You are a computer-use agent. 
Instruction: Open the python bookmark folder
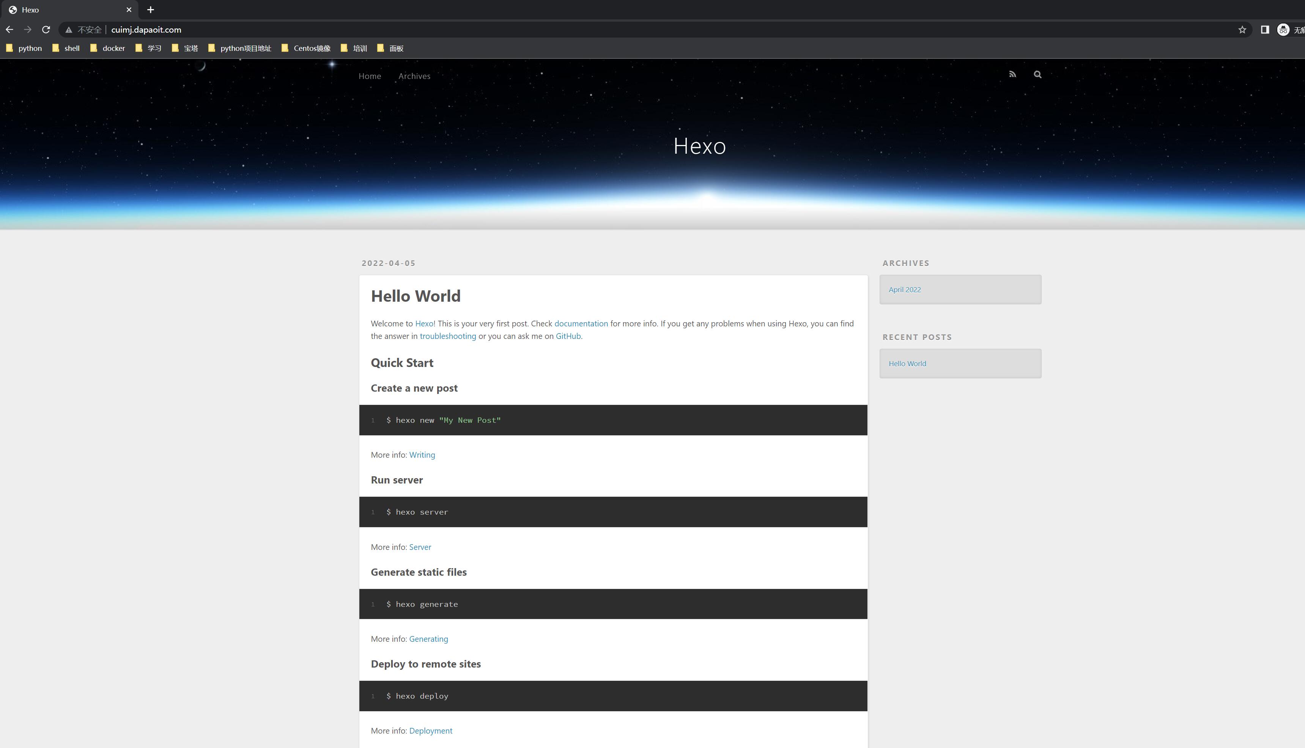[x=24, y=48]
